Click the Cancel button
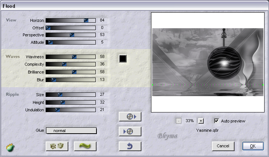The width and height of the screenshot is (269, 157). pyautogui.click(x=223, y=146)
